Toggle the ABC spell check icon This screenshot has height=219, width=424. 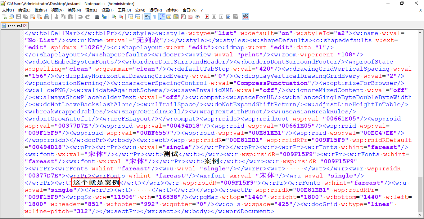pyautogui.click(x=246, y=17)
